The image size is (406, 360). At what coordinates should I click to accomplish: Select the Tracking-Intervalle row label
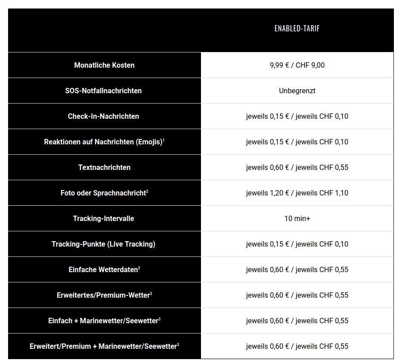coord(103,218)
